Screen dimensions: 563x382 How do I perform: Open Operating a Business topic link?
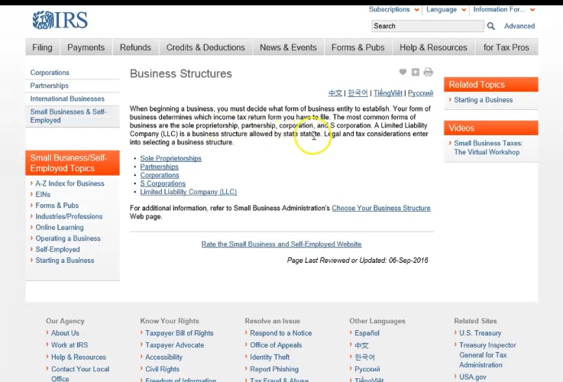[x=68, y=238]
